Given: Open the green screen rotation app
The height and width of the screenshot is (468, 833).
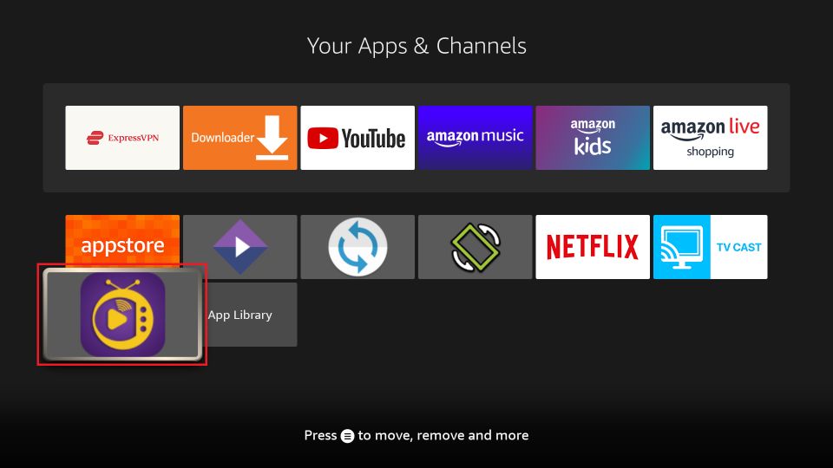Looking at the screenshot, I should click(475, 247).
